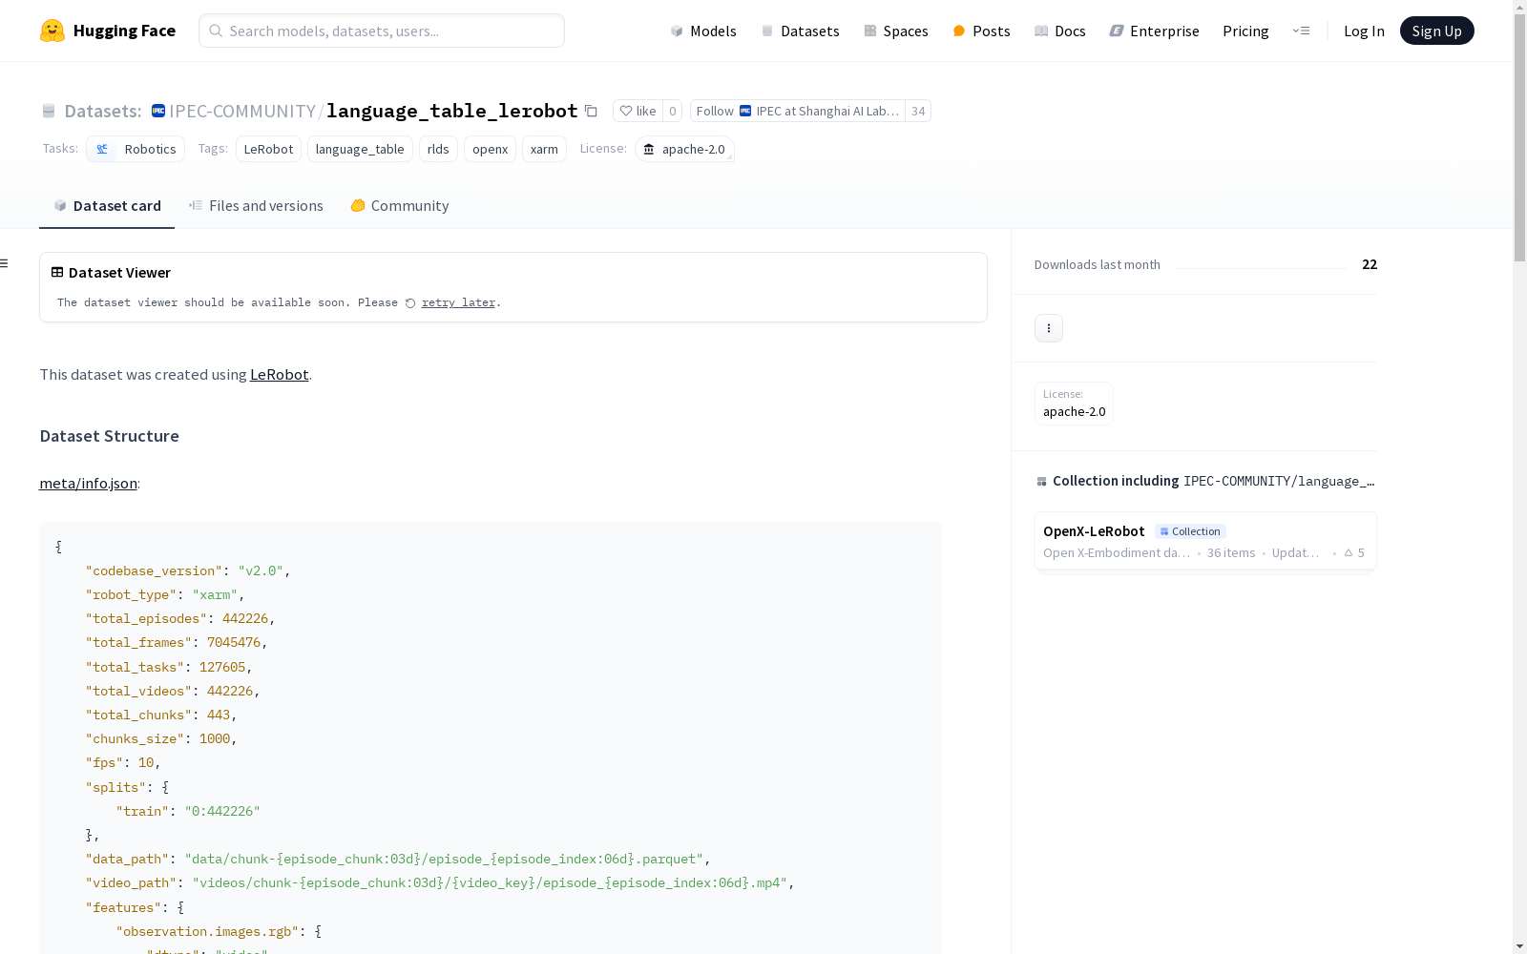Open the IPEC-COMMUNITY organization link

(x=242, y=111)
